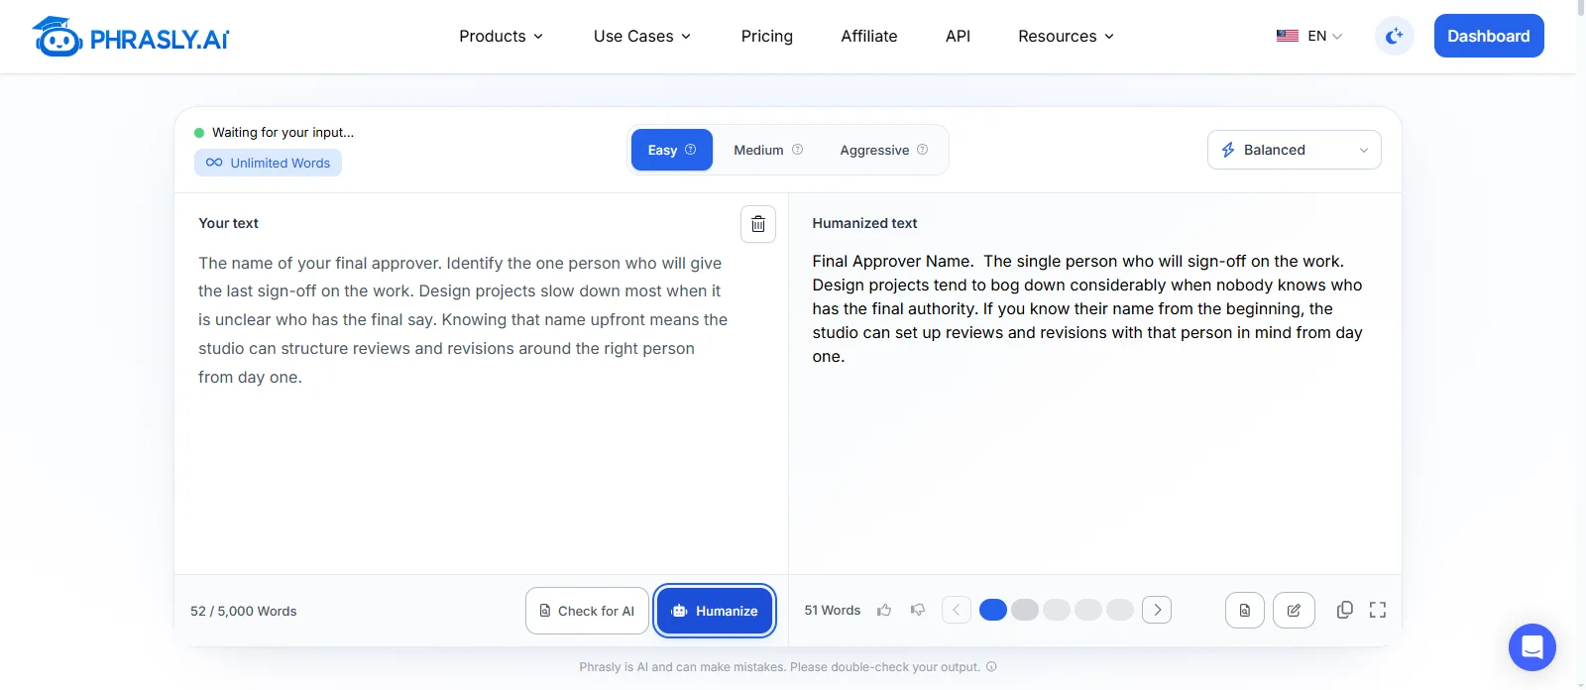Expand the Products menu
The height and width of the screenshot is (690, 1586).
tap(501, 36)
